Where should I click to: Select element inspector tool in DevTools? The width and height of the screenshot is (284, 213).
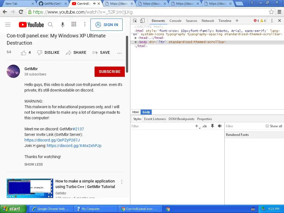(x=135, y=21)
